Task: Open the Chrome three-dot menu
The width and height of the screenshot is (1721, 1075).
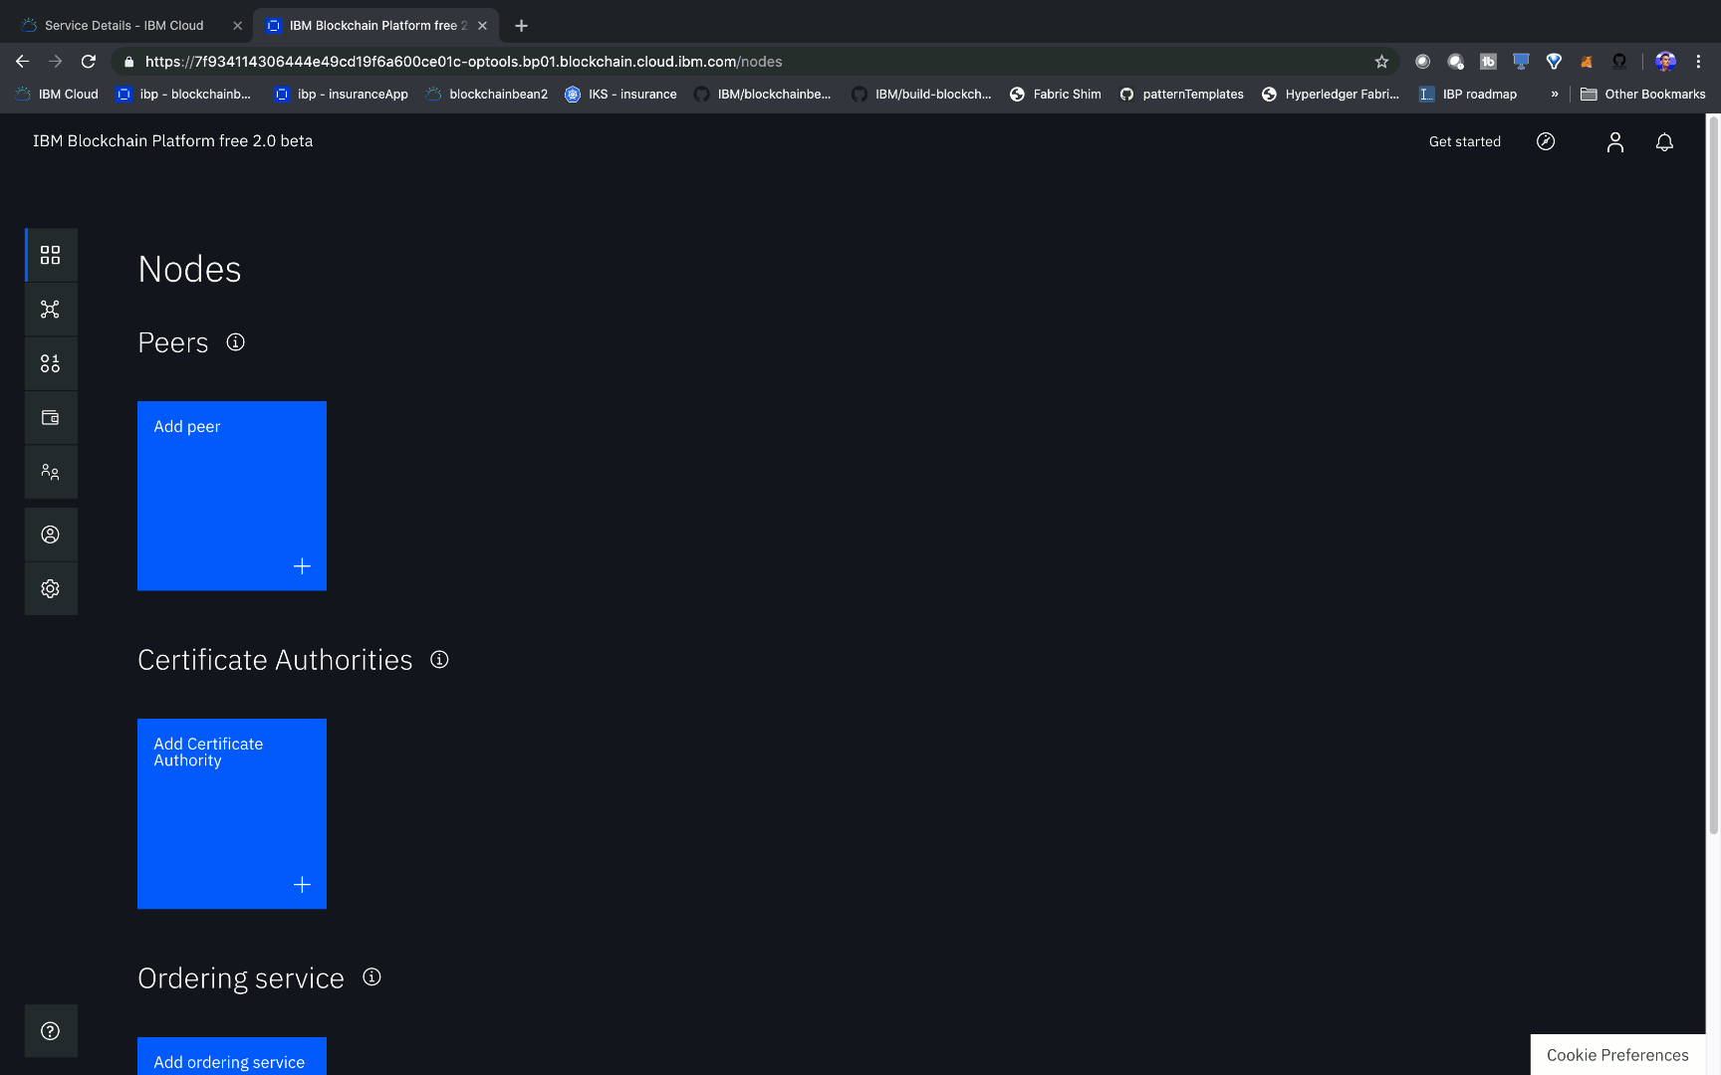Action: pyautogui.click(x=1699, y=62)
